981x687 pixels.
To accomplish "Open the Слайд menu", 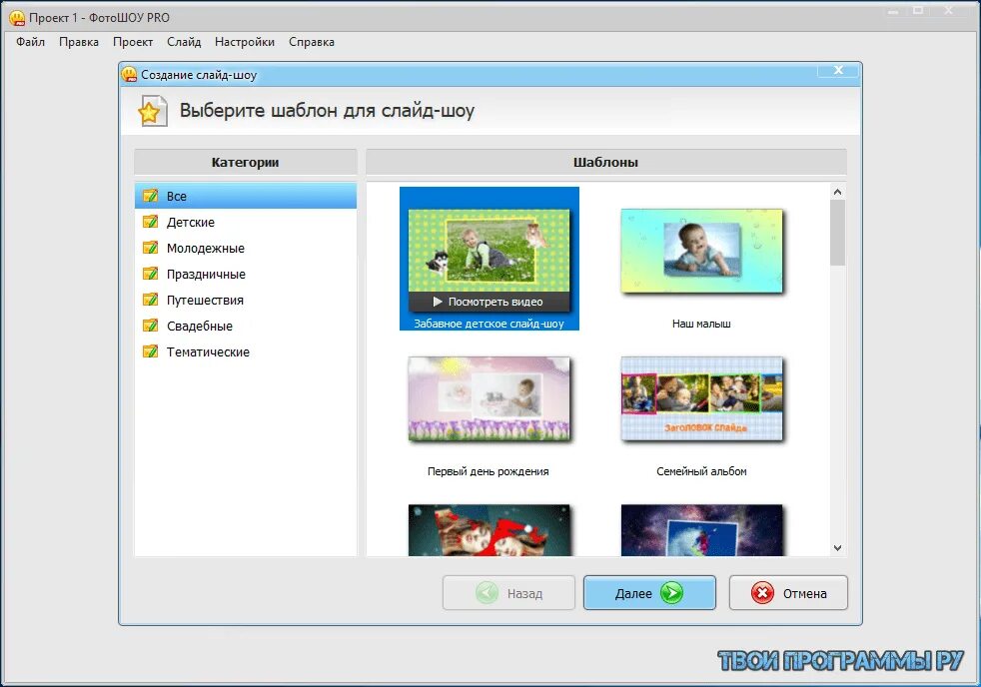I will pos(184,42).
